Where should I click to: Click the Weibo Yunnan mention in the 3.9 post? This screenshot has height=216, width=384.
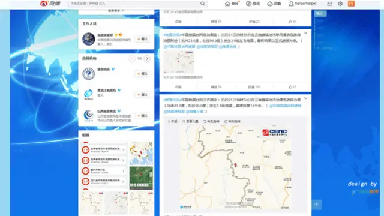click(227, 47)
